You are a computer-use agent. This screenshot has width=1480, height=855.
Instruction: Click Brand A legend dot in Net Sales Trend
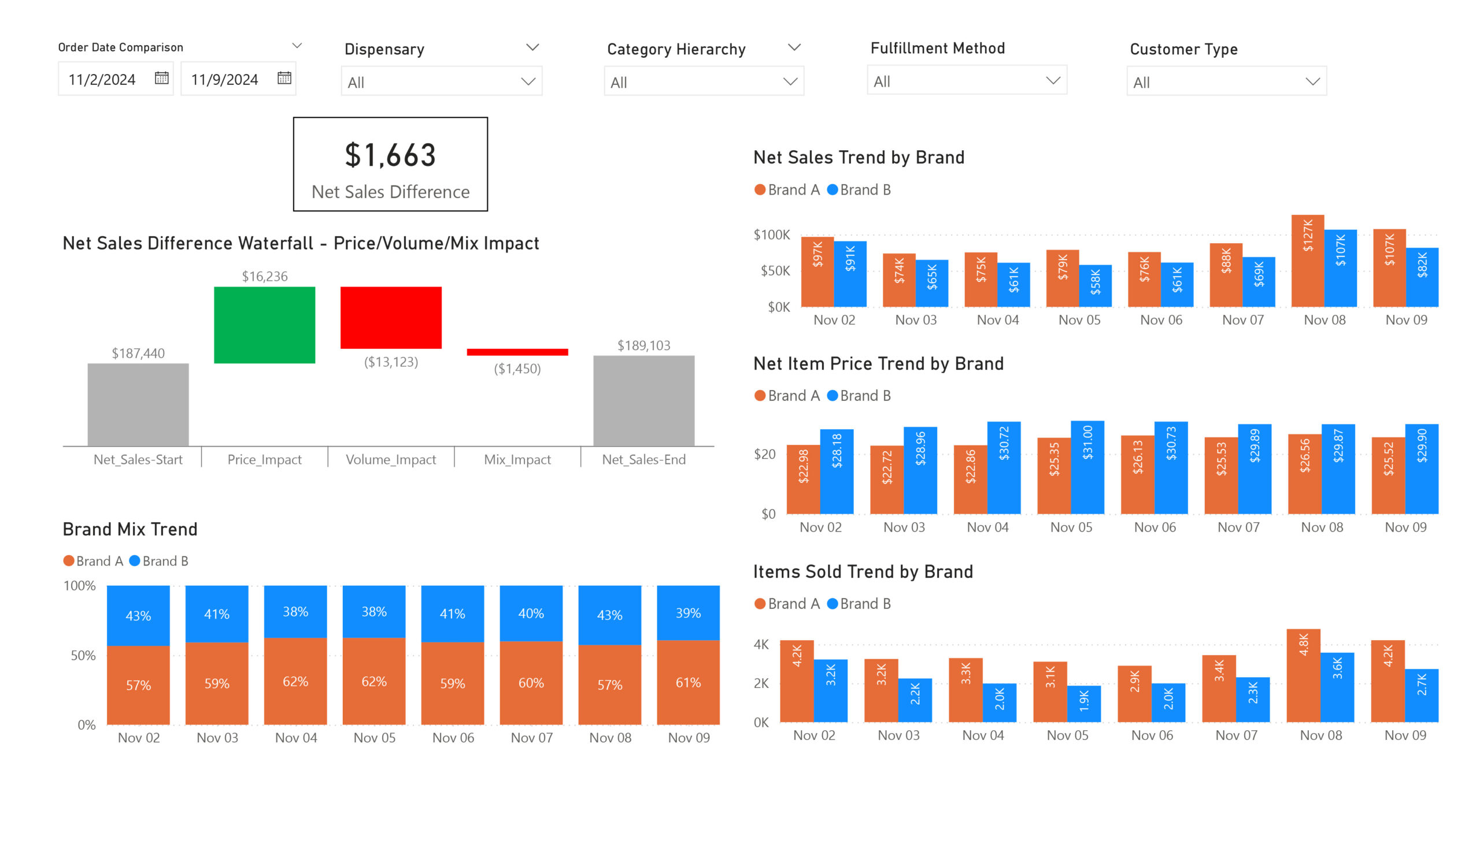click(760, 189)
